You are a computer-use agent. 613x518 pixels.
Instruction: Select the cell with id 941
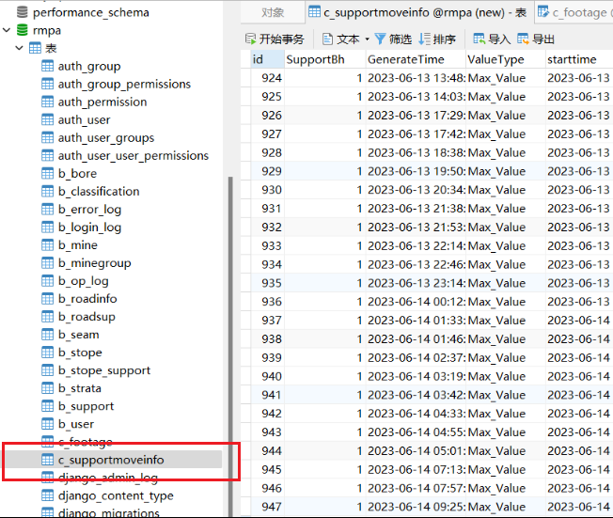point(267,395)
